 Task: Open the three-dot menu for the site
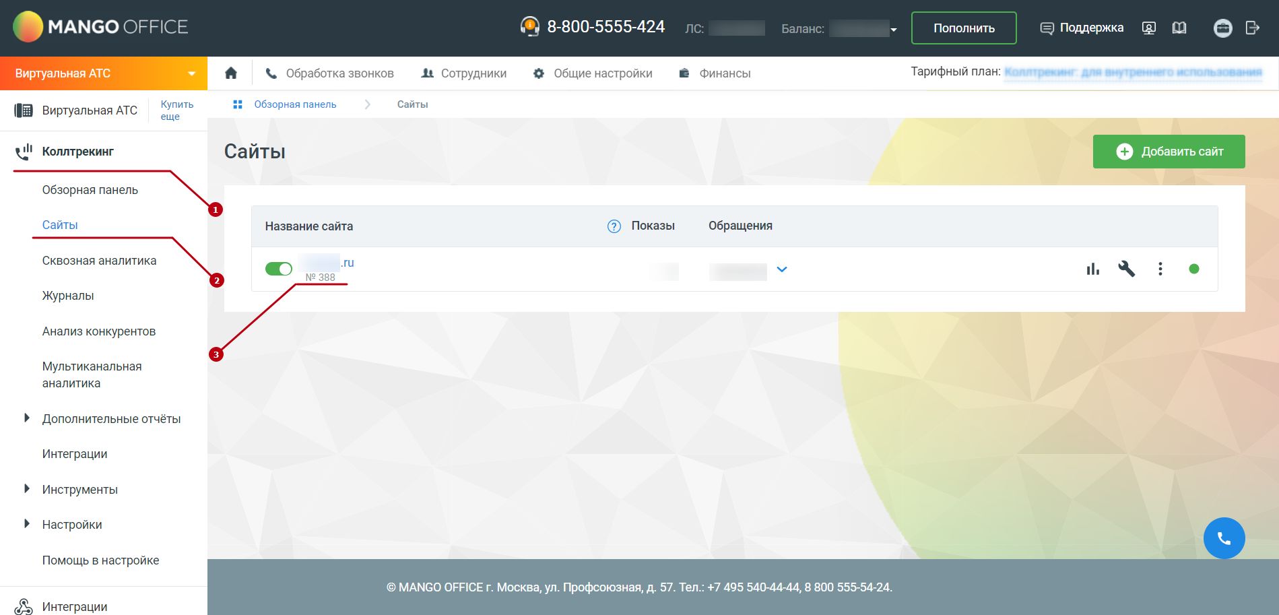(1160, 269)
